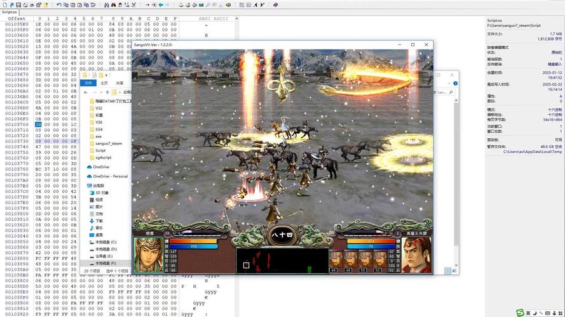The width and height of the screenshot is (565, 317).
Task: Click the scroll down arrow in File Explorer
Action: (x=456, y=265)
